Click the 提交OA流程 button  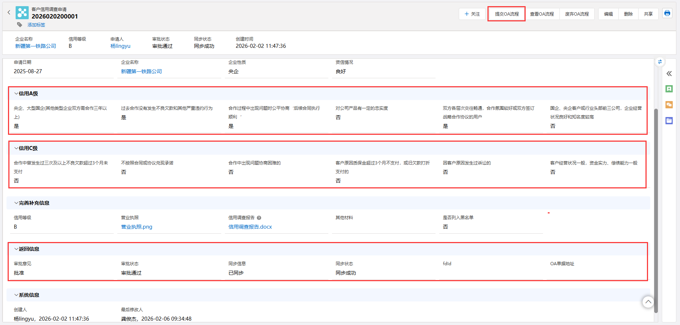(x=506, y=14)
